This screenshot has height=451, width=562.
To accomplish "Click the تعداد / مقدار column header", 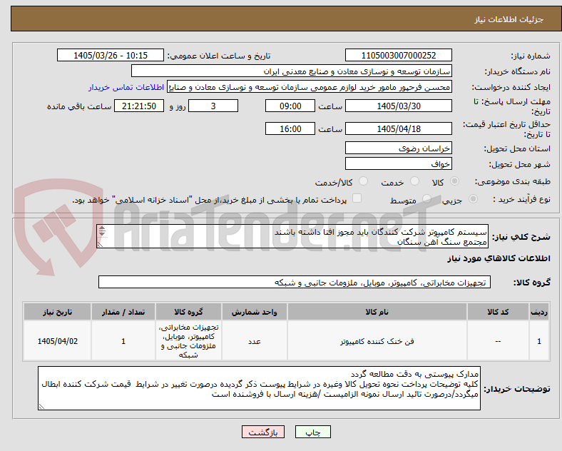I will [123, 312].
